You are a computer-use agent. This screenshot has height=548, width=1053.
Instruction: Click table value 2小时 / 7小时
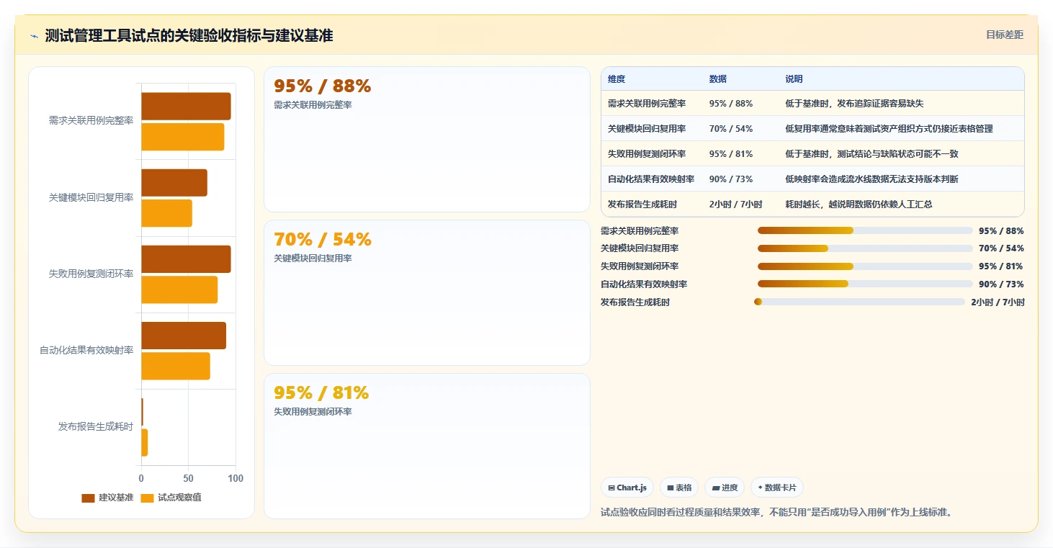click(735, 205)
